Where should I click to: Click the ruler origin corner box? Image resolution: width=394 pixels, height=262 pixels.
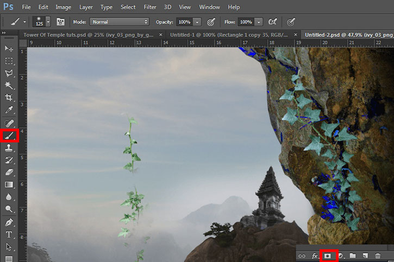23,43
